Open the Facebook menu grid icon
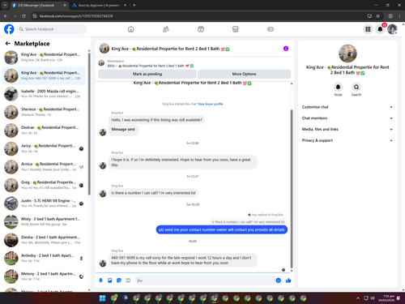The width and height of the screenshot is (405, 304). click(x=368, y=29)
